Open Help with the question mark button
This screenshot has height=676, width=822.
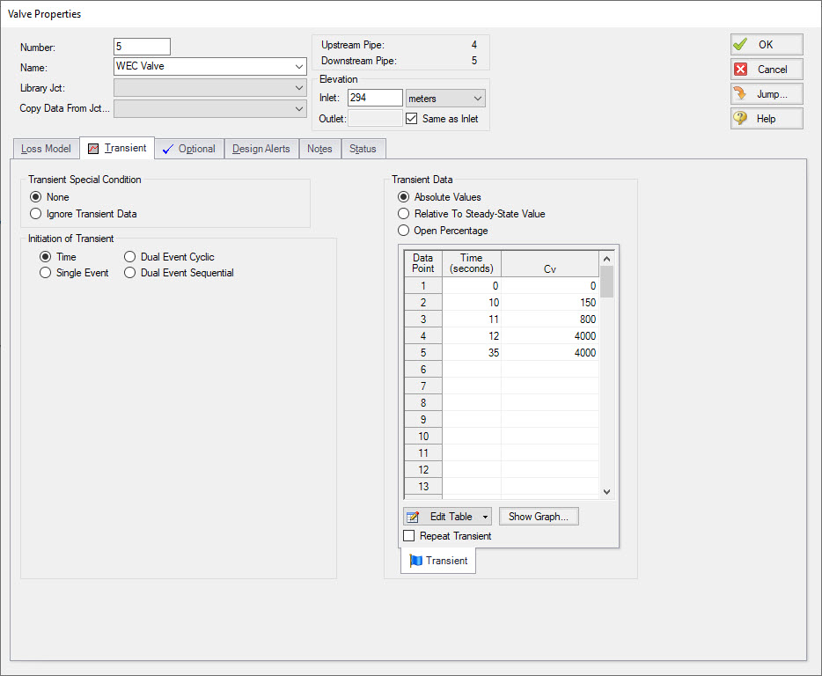pos(766,119)
